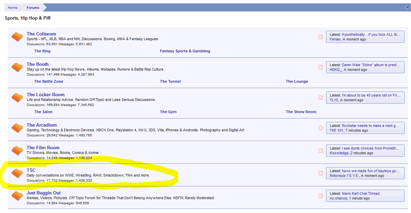The width and height of the screenshot is (411, 213).
Task: Open the RSS feed for The Locker Room
Action: [320, 98]
